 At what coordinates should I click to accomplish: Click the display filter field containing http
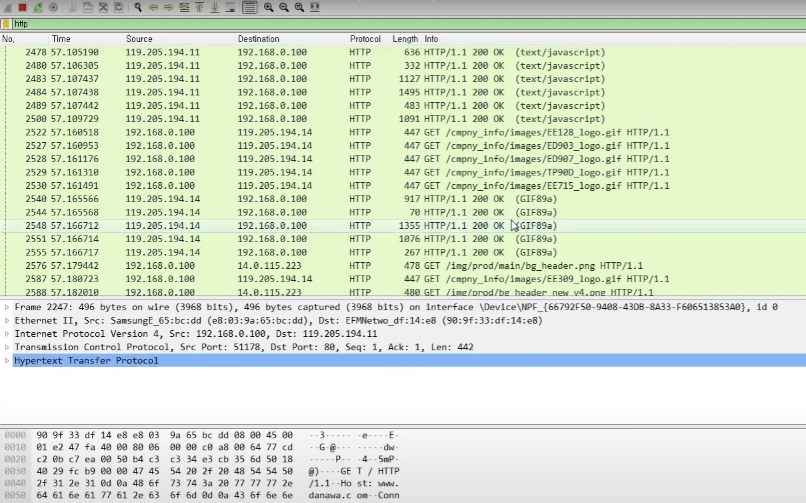(408, 24)
